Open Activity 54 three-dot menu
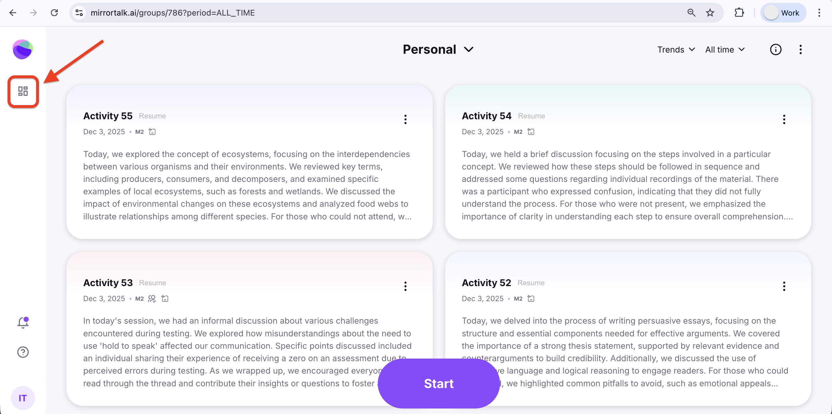 (784, 120)
